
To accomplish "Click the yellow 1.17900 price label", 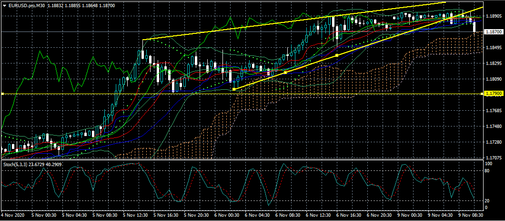I will [494, 94].
